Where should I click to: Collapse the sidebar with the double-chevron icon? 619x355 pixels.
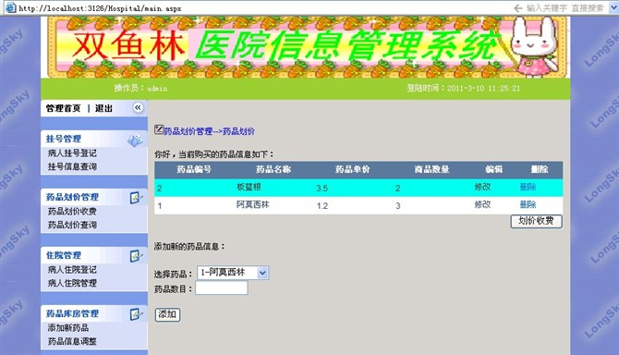pyautogui.click(x=138, y=107)
